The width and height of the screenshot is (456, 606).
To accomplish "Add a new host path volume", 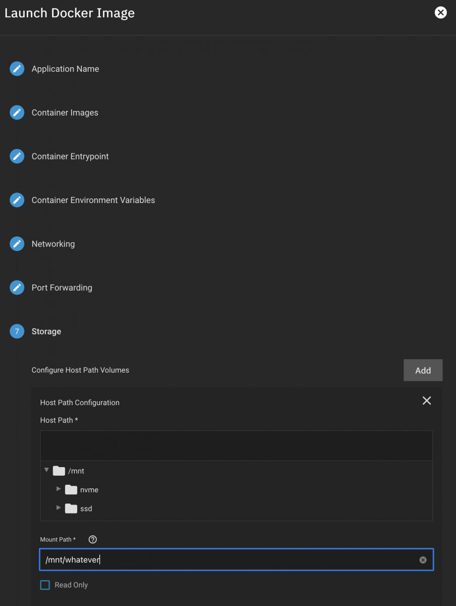I will coord(423,370).
